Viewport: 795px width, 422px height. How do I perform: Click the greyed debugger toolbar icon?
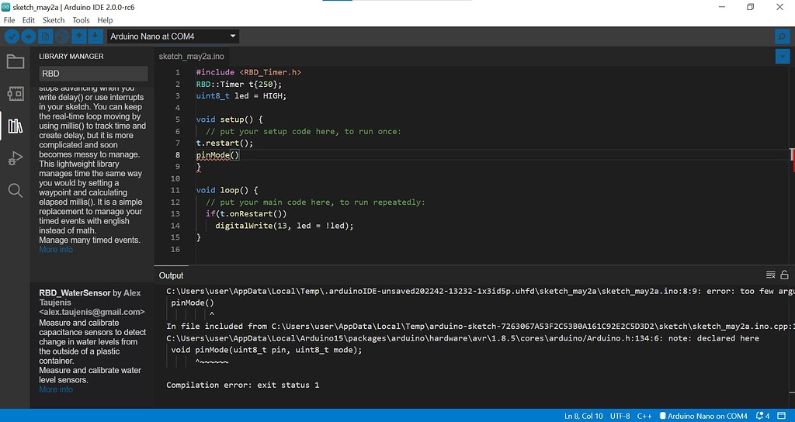click(x=62, y=36)
